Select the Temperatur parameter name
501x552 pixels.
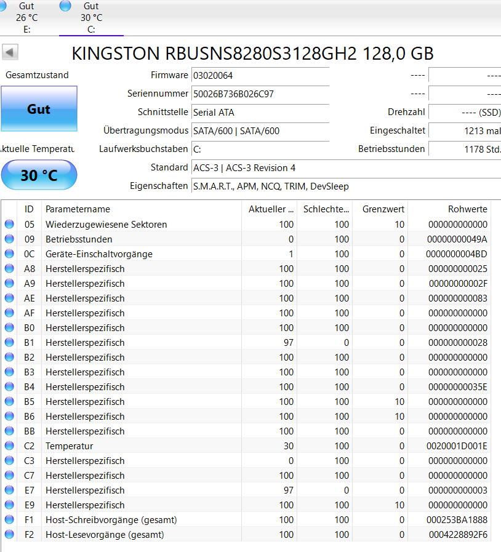click(x=70, y=446)
